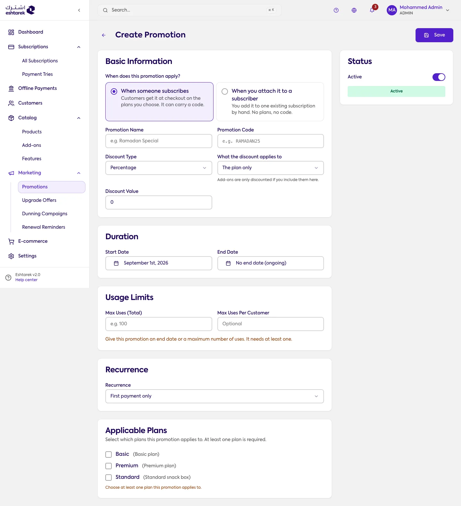Check the Standard plan checkbox

[x=109, y=478]
